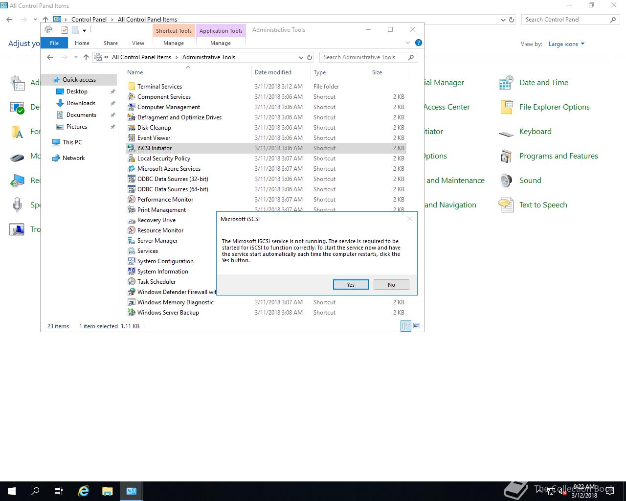Open recent locations dropdown arrow
The height and width of the screenshot is (501, 626).
76,57
